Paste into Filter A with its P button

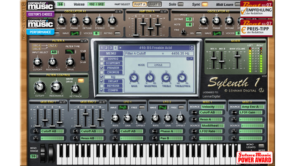point(85,41)
